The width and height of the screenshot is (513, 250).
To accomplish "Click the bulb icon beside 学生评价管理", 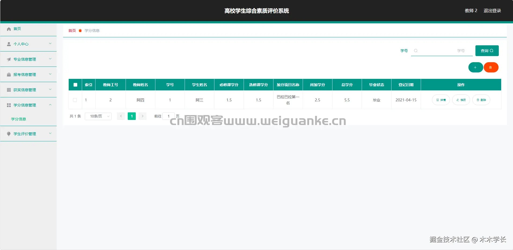I will tap(9, 134).
